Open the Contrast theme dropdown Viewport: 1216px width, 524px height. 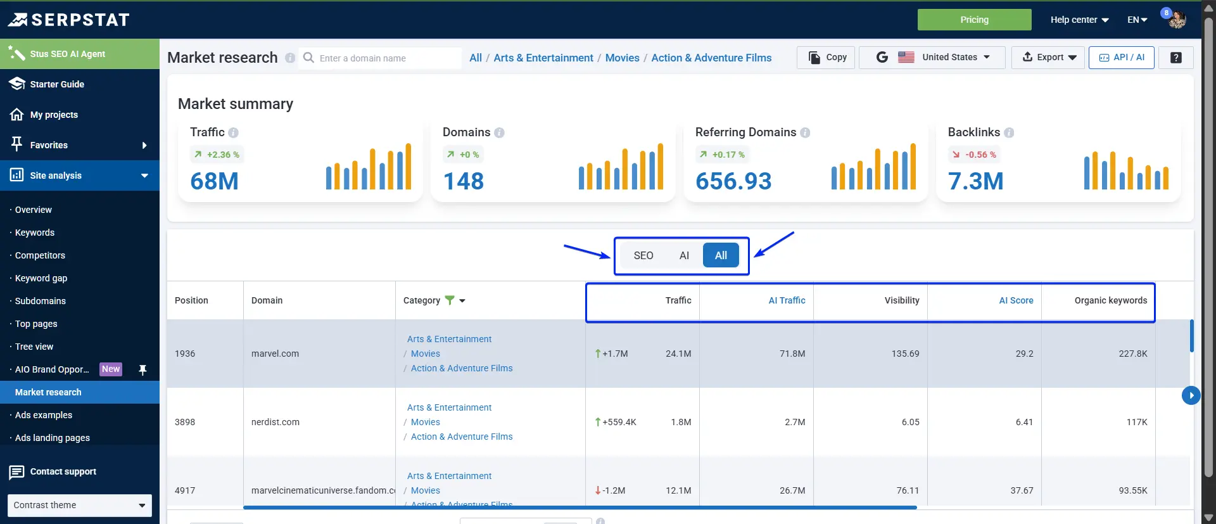click(x=80, y=506)
